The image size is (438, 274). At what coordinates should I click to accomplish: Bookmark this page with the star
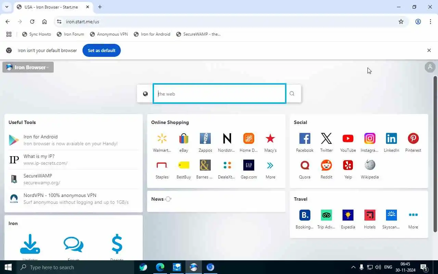401,22
